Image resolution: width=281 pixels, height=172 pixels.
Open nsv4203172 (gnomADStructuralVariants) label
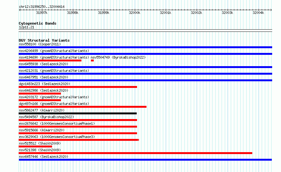[x=54, y=97]
